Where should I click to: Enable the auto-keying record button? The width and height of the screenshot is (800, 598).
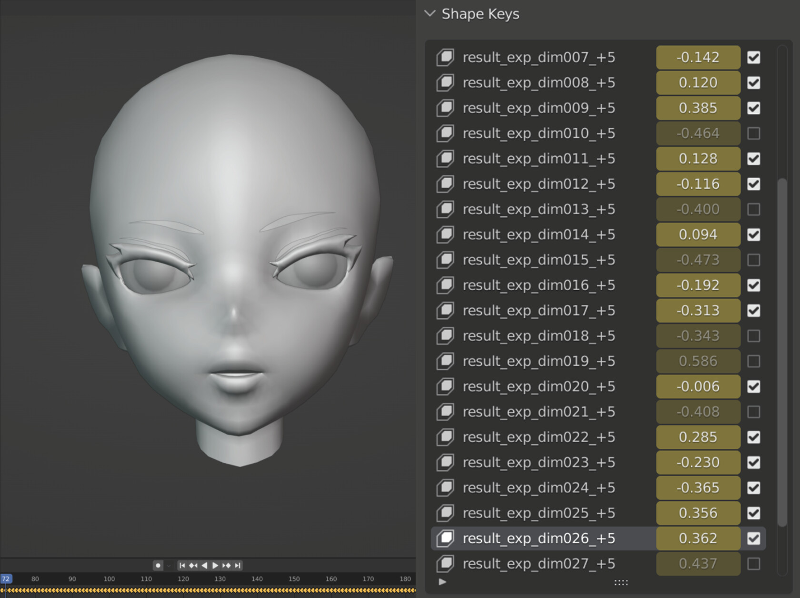[158, 565]
